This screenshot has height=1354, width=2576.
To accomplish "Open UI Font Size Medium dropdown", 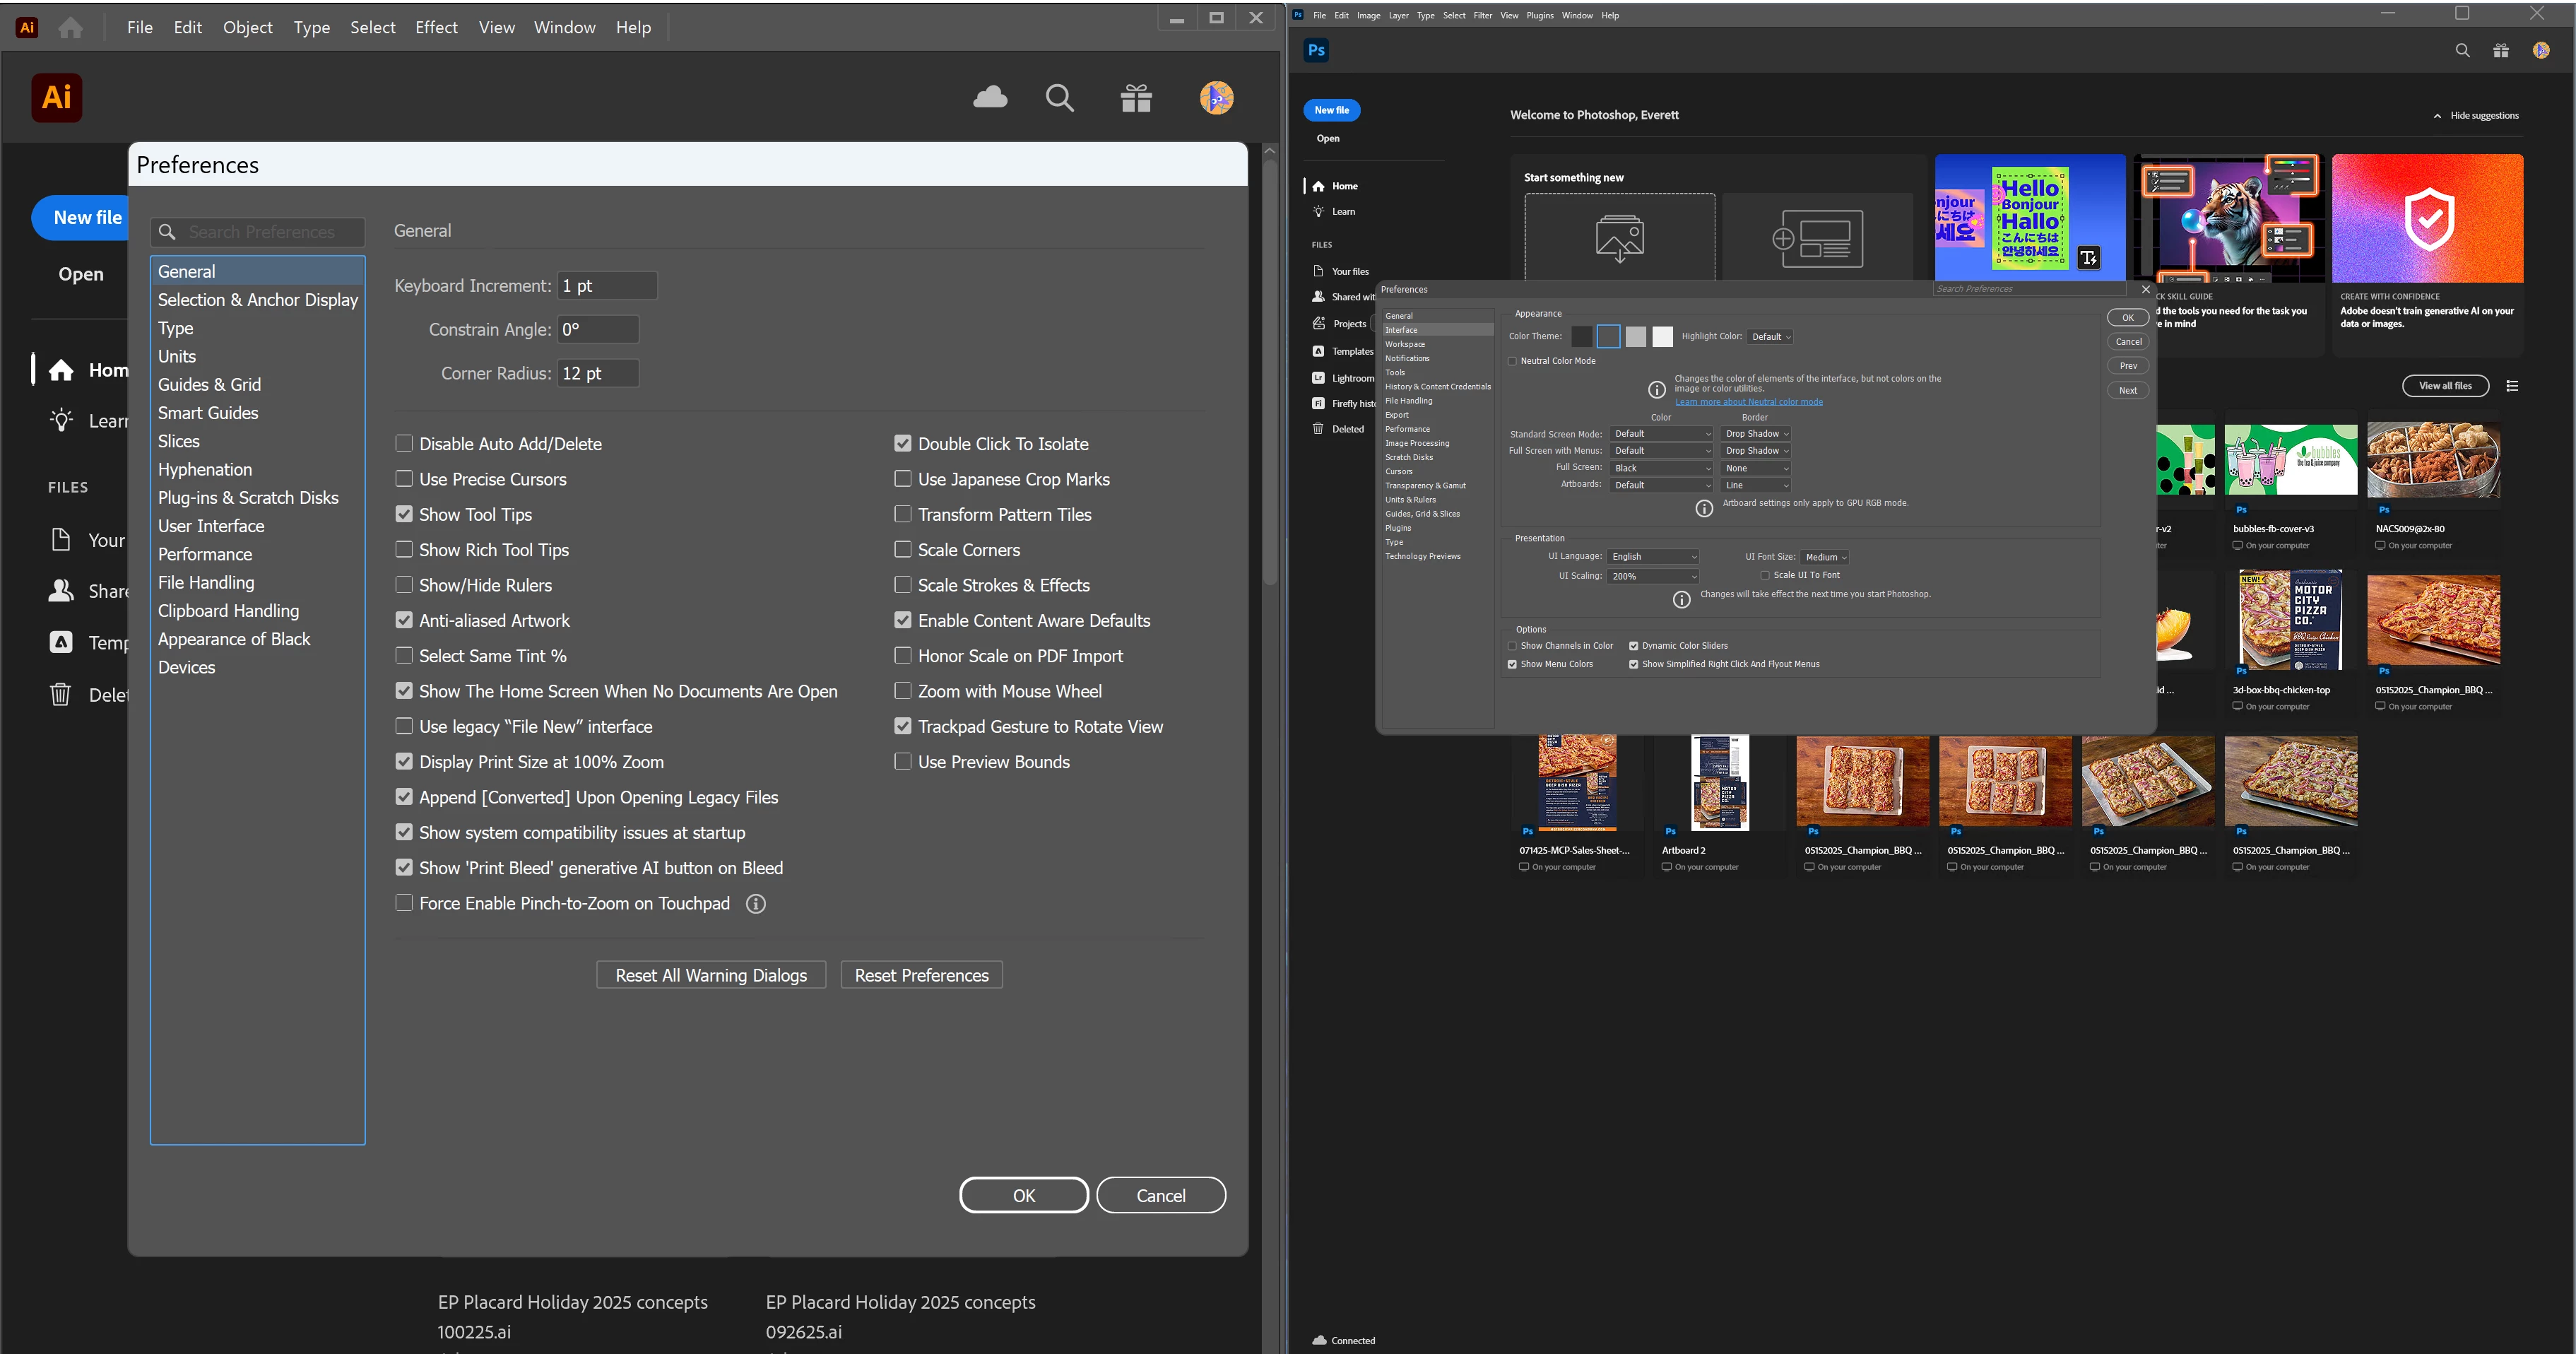I will (1825, 557).
